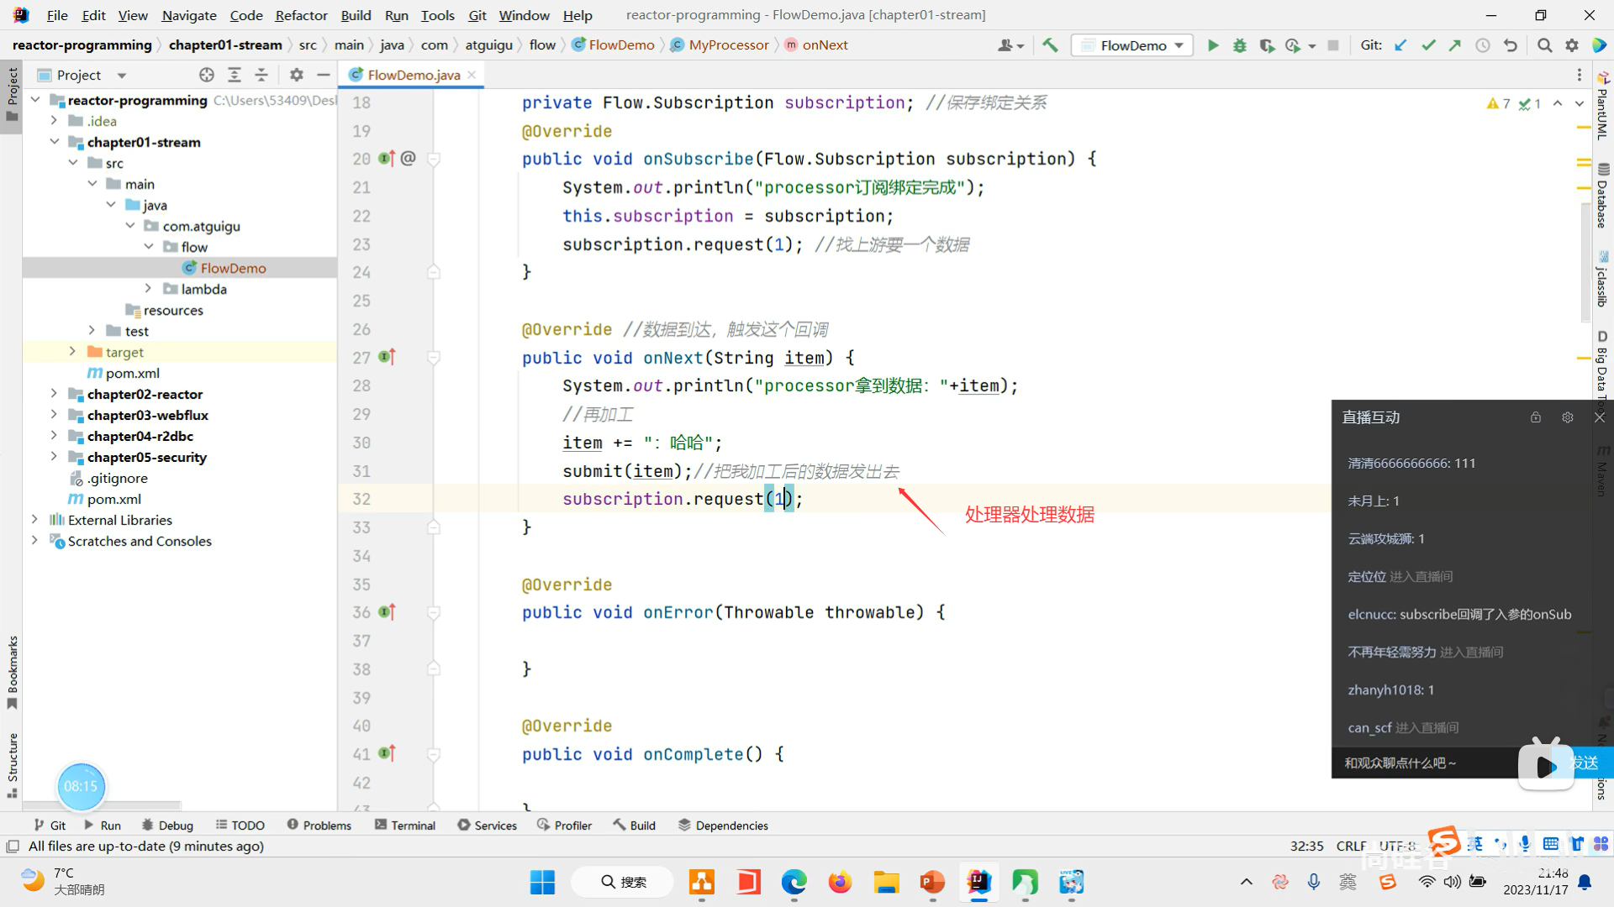Screen dimensions: 1614x907
Task: Toggle the Bookmarks side tool window
Action: tap(12, 671)
